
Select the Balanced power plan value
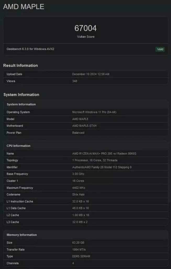78,133
